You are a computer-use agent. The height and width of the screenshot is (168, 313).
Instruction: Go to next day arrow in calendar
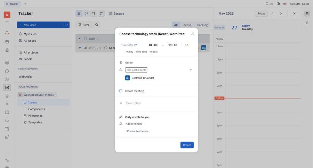click(x=281, y=14)
